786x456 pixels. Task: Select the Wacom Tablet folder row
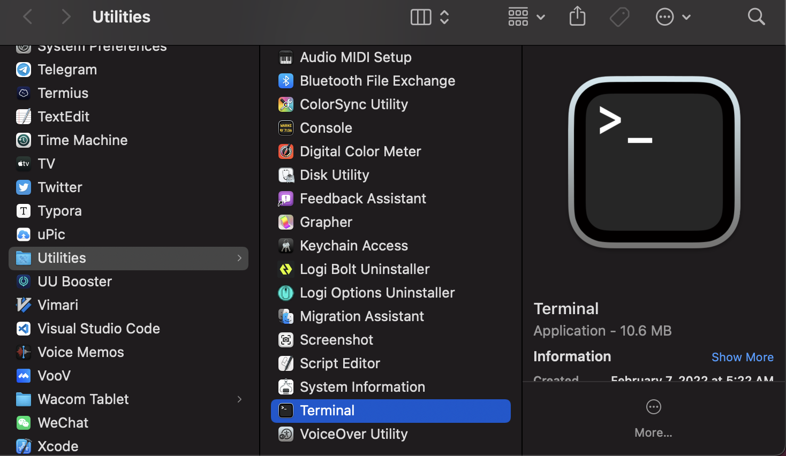point(129,399)
